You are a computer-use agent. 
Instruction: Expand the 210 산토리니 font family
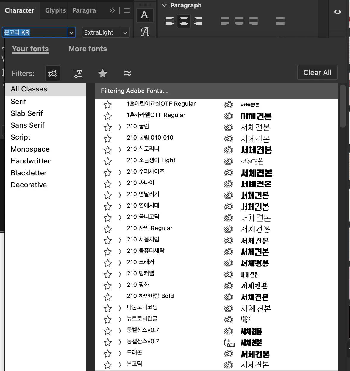click(120, 150)
